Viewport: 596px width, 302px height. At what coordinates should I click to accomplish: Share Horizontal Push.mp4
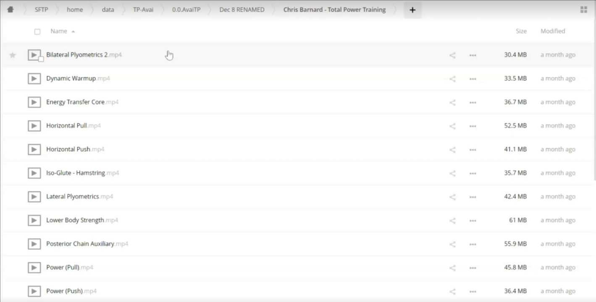(452, 149)
